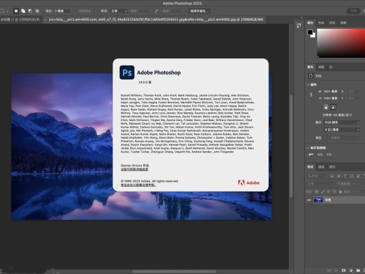Switch to the 色板 swatches tab
Screen dimensions: 365x274
[x=321, y=23]
